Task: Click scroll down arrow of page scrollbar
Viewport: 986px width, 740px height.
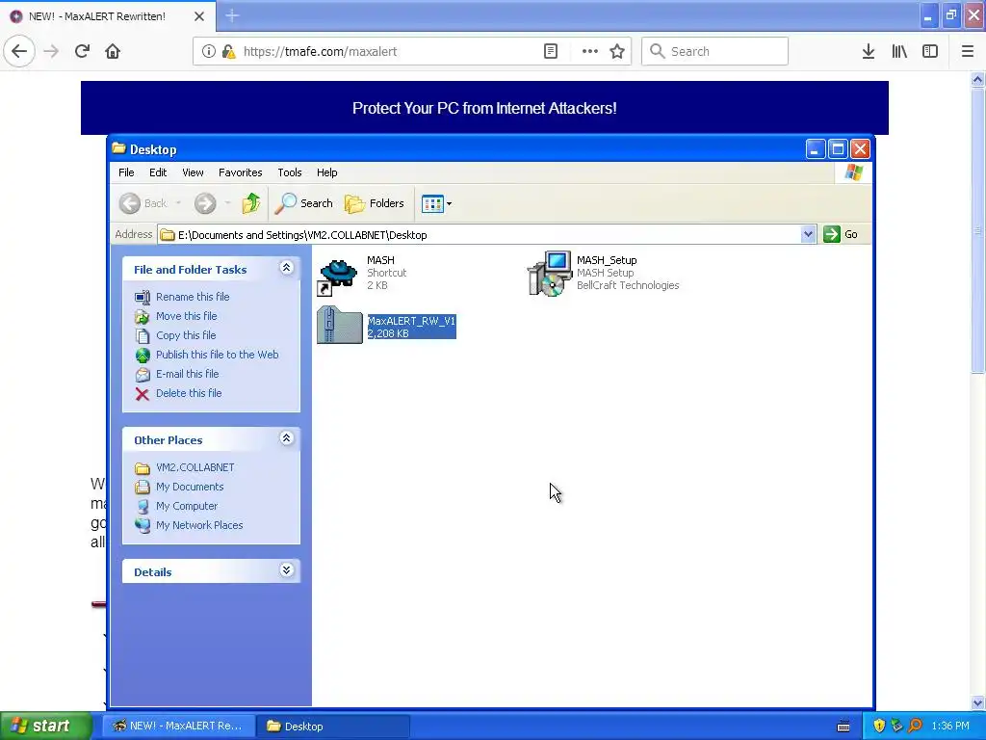Action: (x=978, y=702)
